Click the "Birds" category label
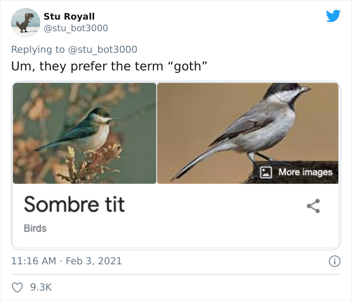352x301 pixels. tap(35, 228)
